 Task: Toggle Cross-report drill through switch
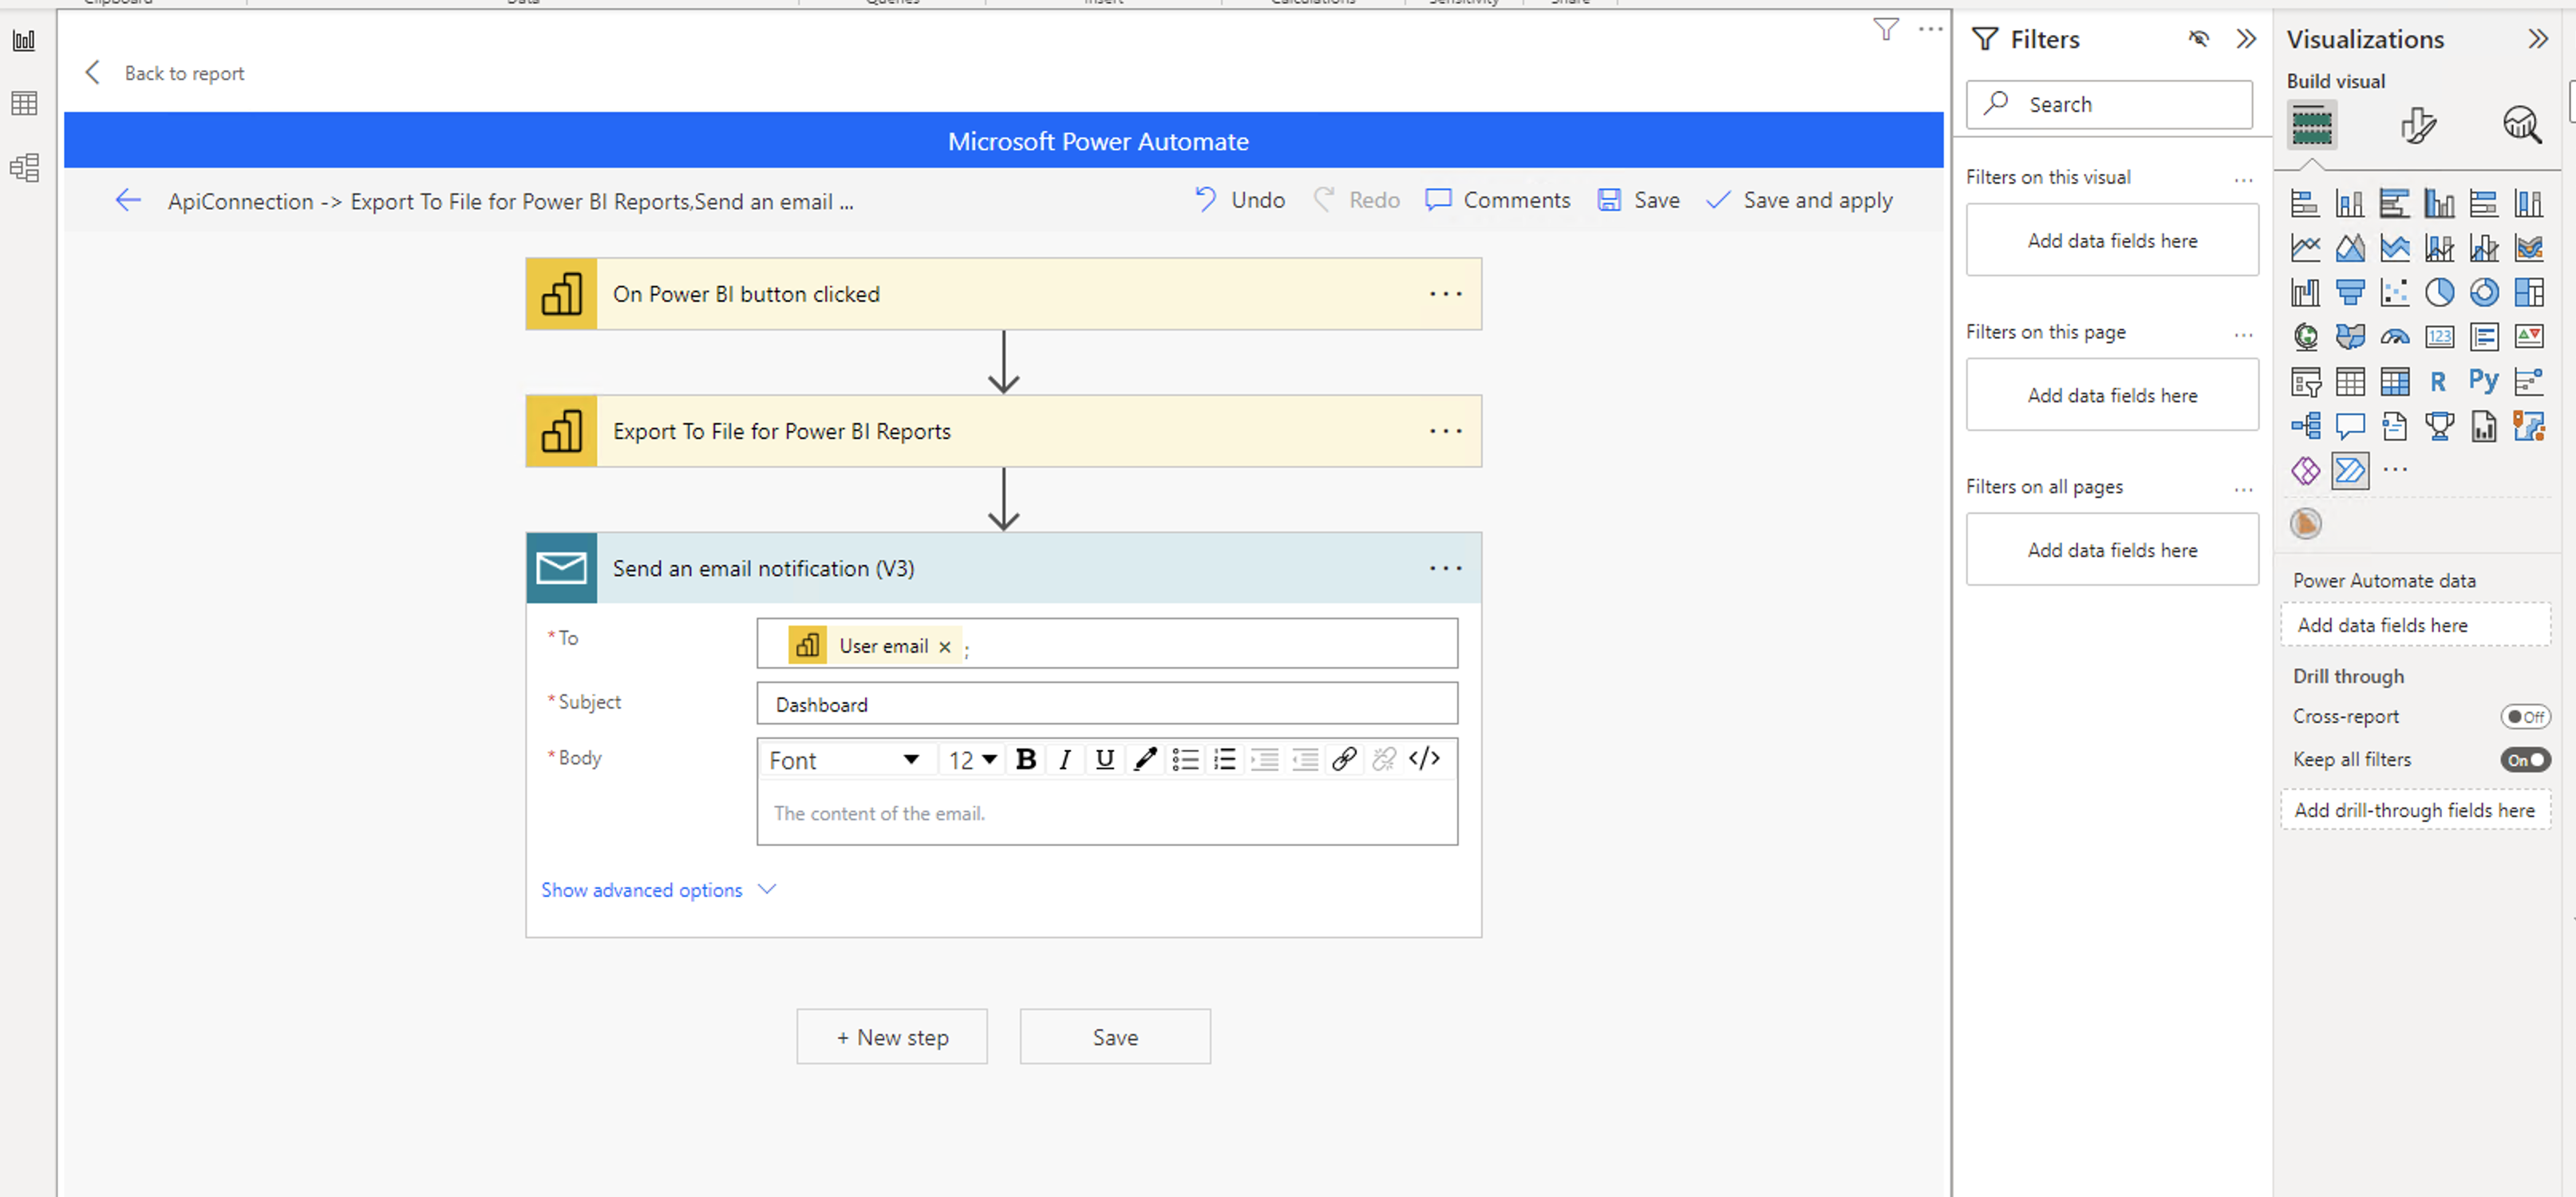(x=2525, y=717)
